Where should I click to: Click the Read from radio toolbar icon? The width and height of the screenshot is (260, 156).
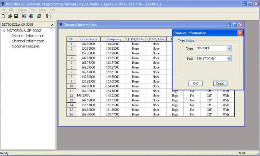24,16
